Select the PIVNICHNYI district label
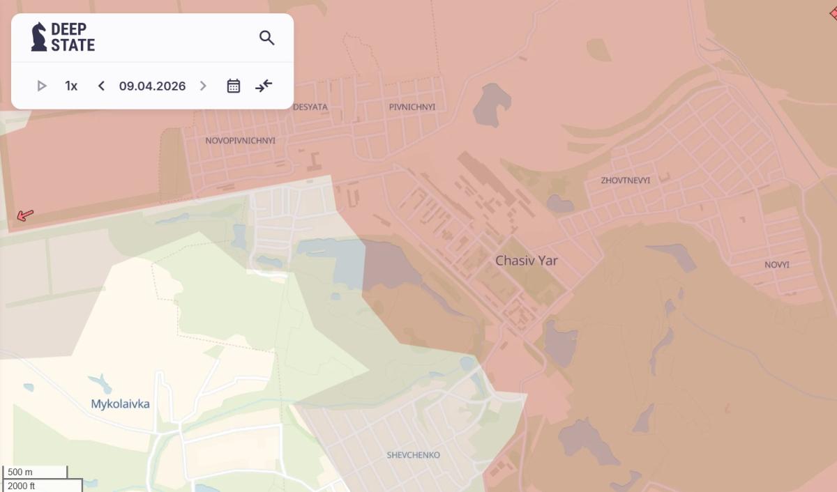837x492 pixels. point(412,107)
